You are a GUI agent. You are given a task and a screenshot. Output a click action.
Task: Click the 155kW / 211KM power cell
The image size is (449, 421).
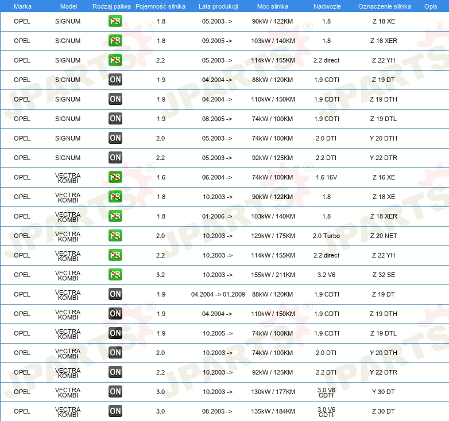point(273,275)
